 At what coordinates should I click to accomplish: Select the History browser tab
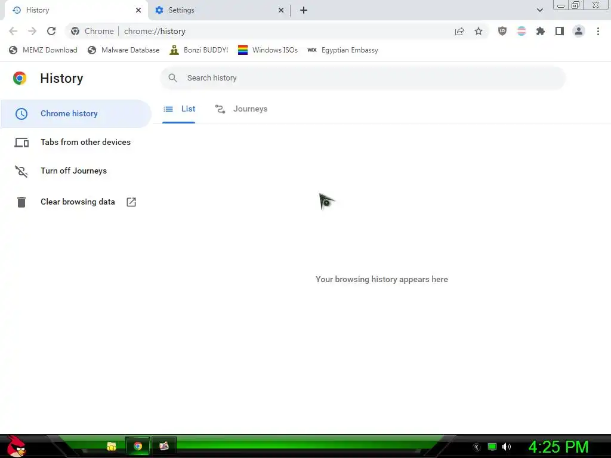(76, 10)
